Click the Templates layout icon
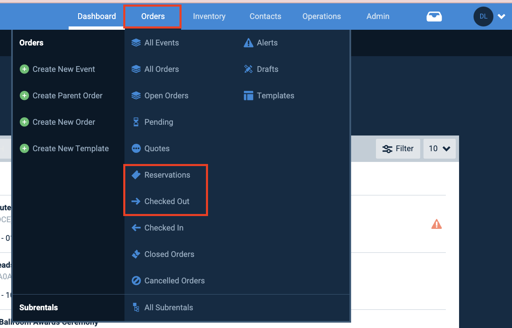Viewport: 512px width, 328px height. point(249,95)
